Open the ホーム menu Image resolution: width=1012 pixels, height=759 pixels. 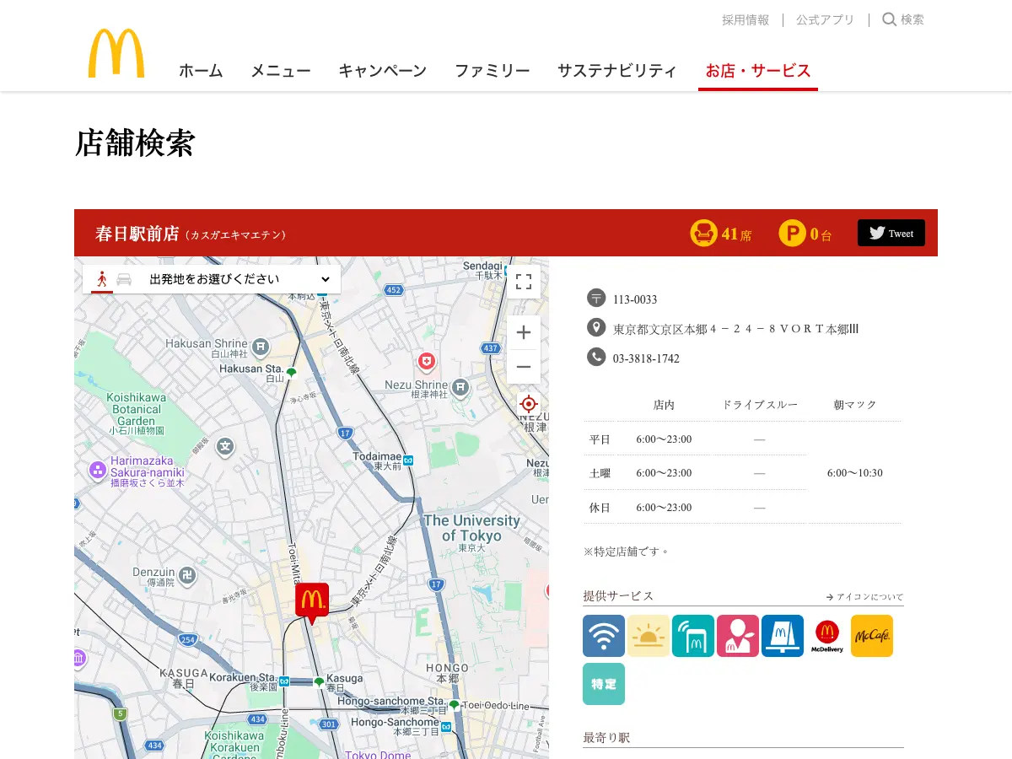201,71
